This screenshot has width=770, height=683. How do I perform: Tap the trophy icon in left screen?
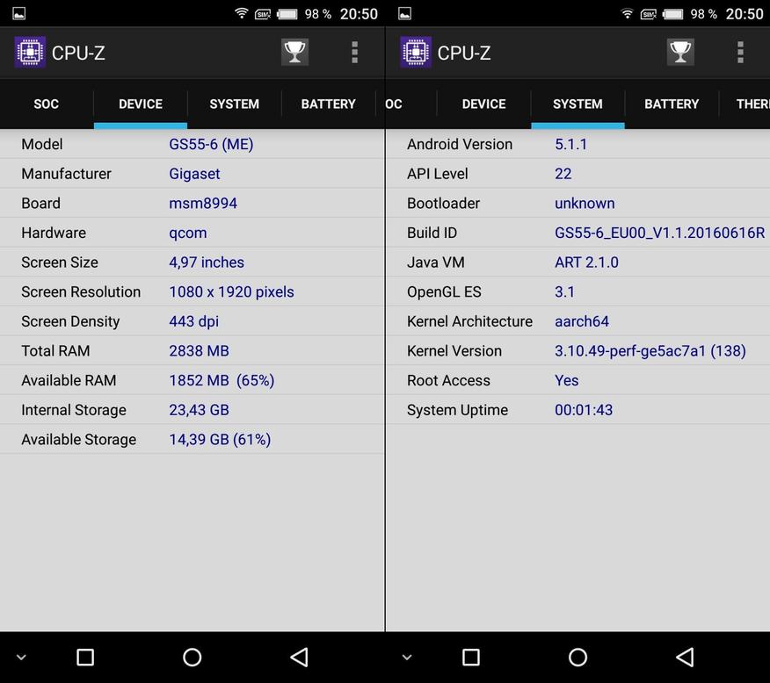click(294, 52)
